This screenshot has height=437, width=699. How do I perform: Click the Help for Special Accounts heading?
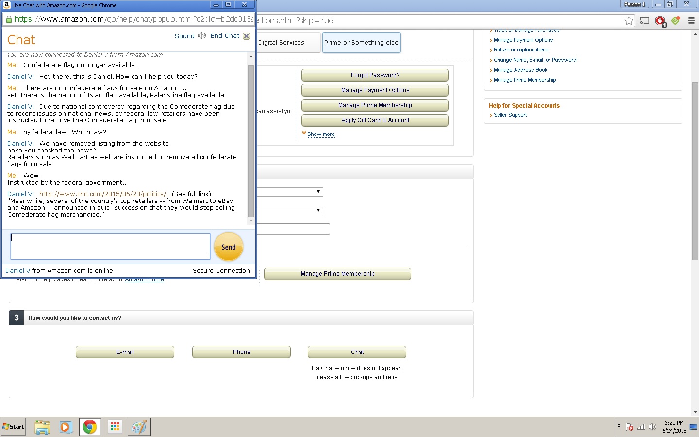click(x=524, y=106)
